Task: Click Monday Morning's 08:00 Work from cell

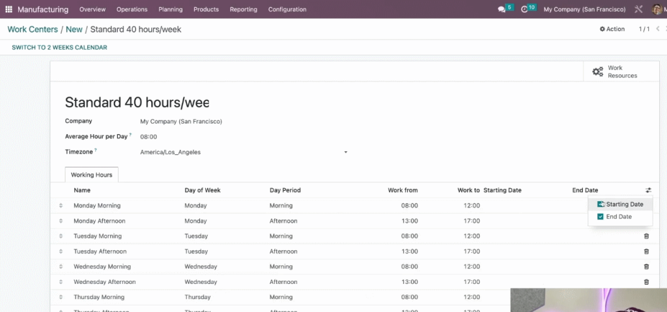Action: point(410,206)
